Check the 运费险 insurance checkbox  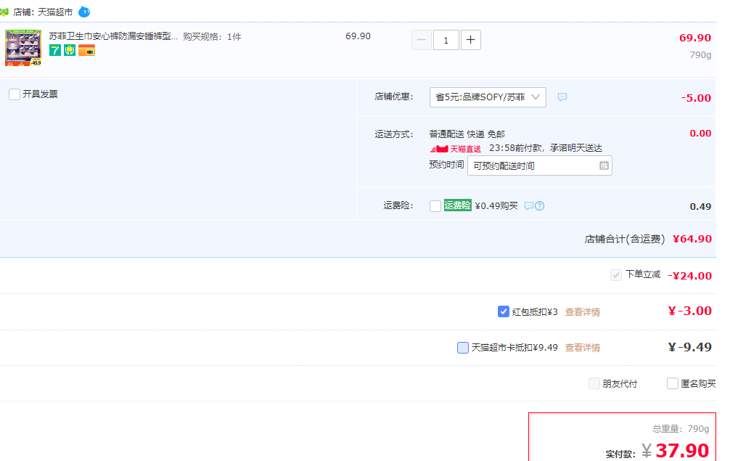[435, 205]
